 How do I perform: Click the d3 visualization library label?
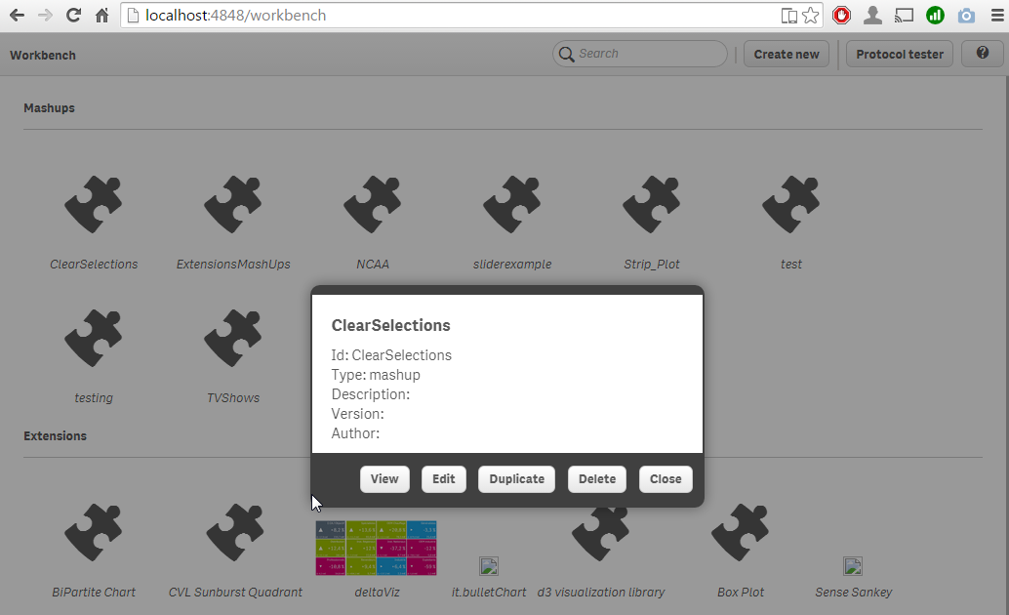[601, 593]
